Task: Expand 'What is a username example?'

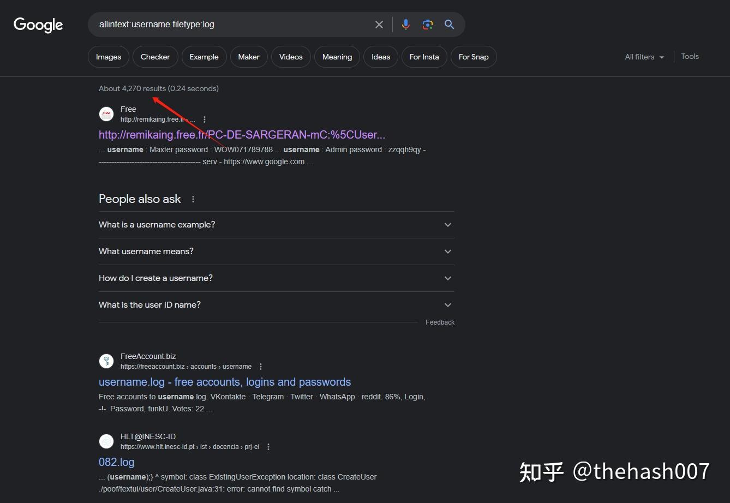Action: pyautogui.click(x=277, y=225)
